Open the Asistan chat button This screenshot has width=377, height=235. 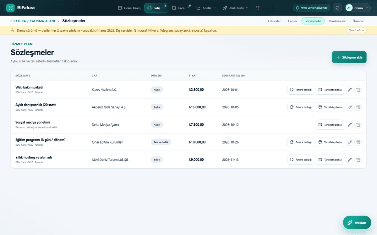point(357,223)
